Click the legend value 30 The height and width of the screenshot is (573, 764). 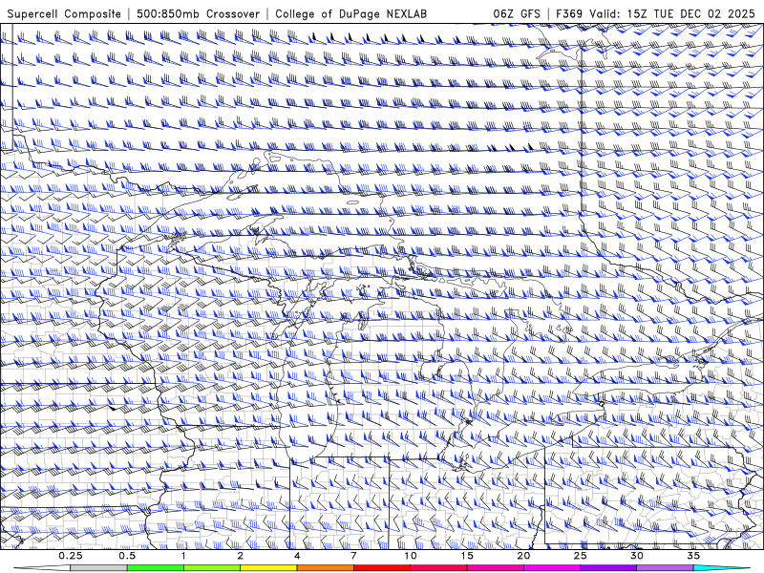[637, 556]
